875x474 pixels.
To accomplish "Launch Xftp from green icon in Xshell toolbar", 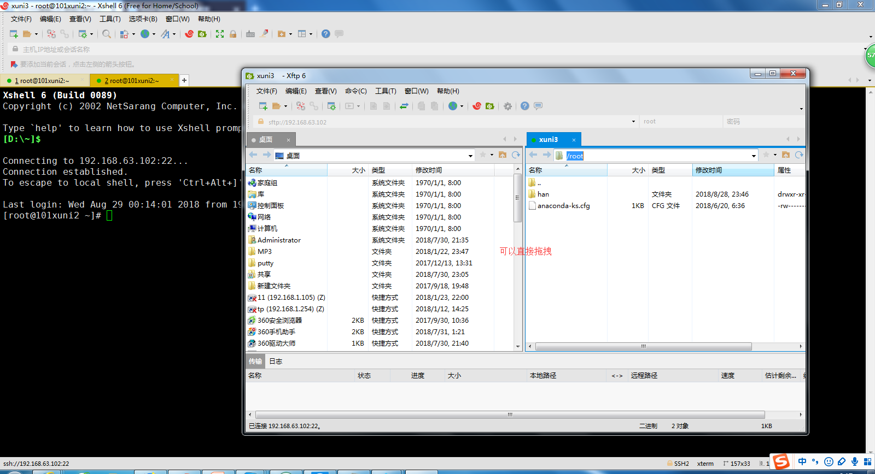I will coord(202,34).
